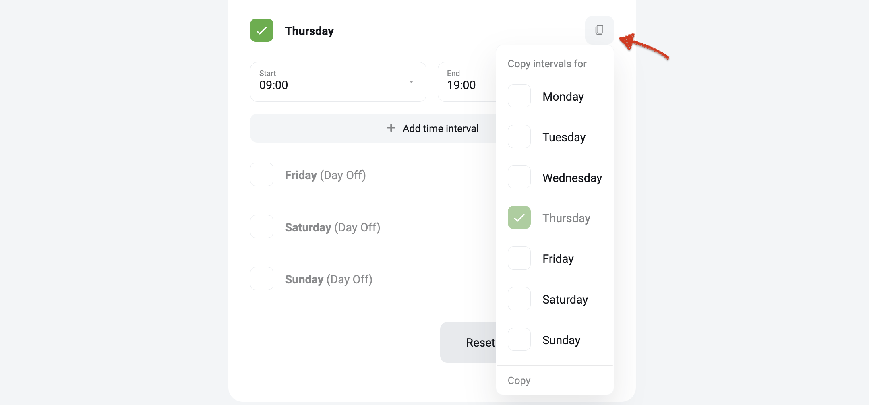Click the Start dropdown arrow
This screenshot has height=405, width=869.
click(411, 82)
